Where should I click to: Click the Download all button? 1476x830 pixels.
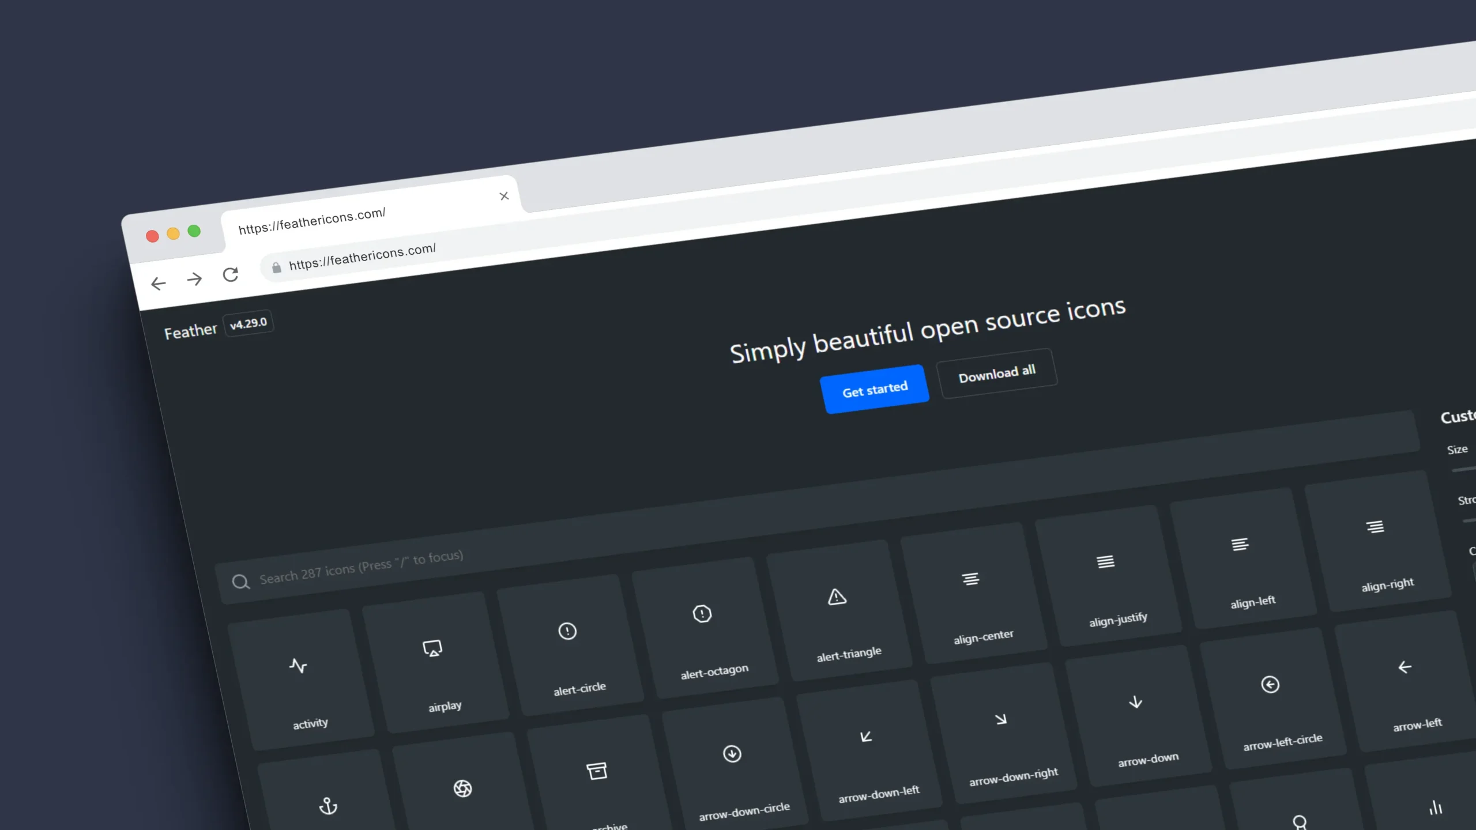coord(997,373)
